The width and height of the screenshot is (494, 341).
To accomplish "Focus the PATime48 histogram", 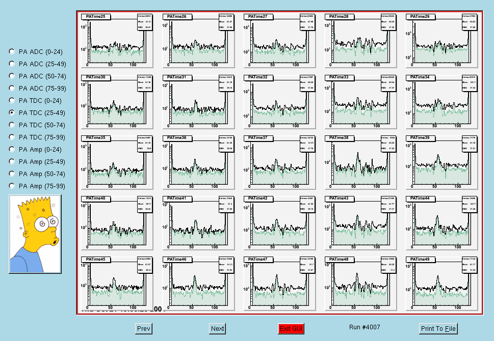I will coord(360,284).
